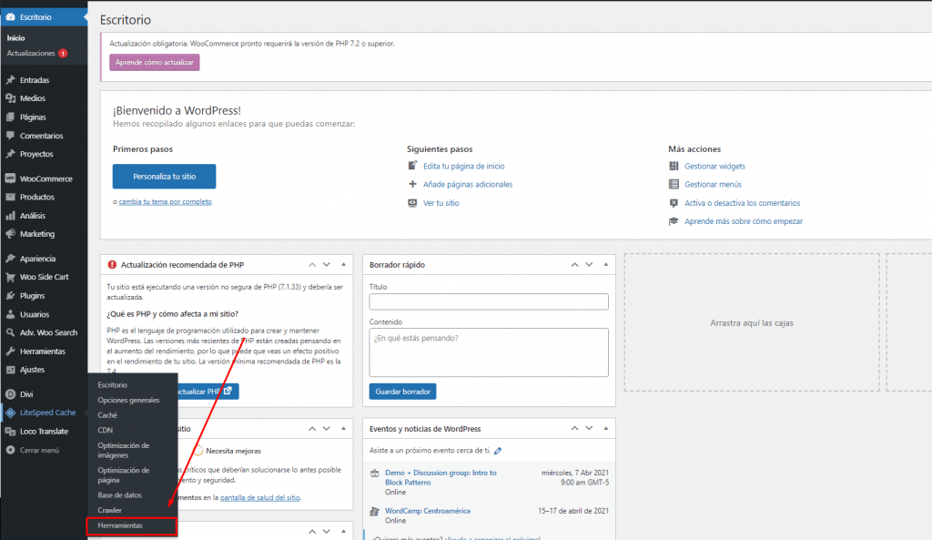Open Optimización de imágenes submenu item
This screenshot has width=932, height=540.
click(124, 450)
